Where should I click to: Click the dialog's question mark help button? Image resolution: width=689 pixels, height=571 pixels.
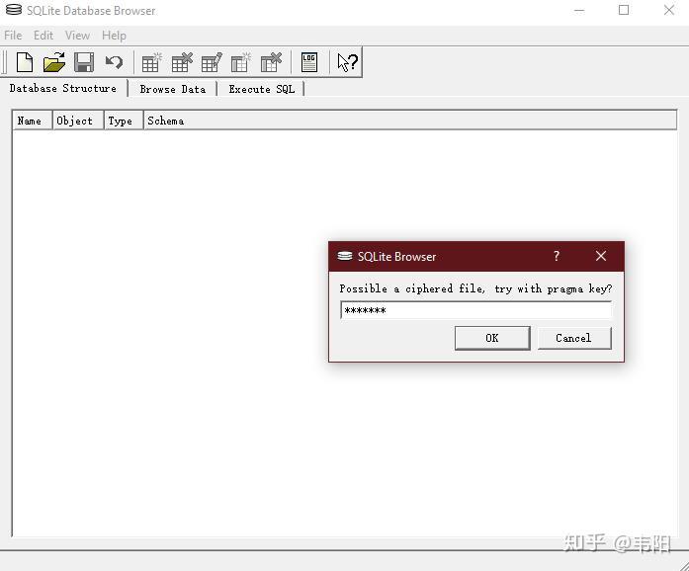click(557, 256)
